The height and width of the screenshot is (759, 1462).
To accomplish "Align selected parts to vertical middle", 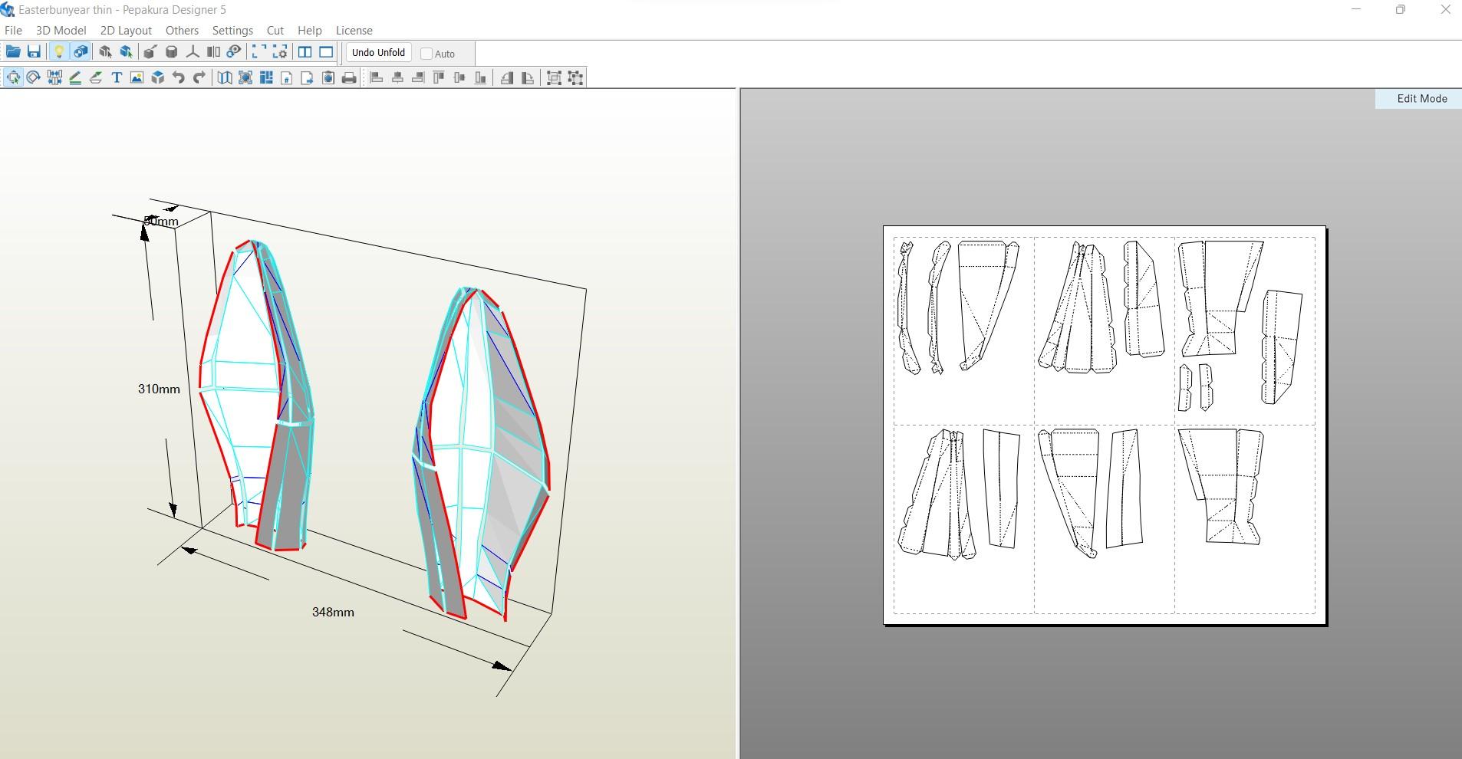I will tap(459, 77).
